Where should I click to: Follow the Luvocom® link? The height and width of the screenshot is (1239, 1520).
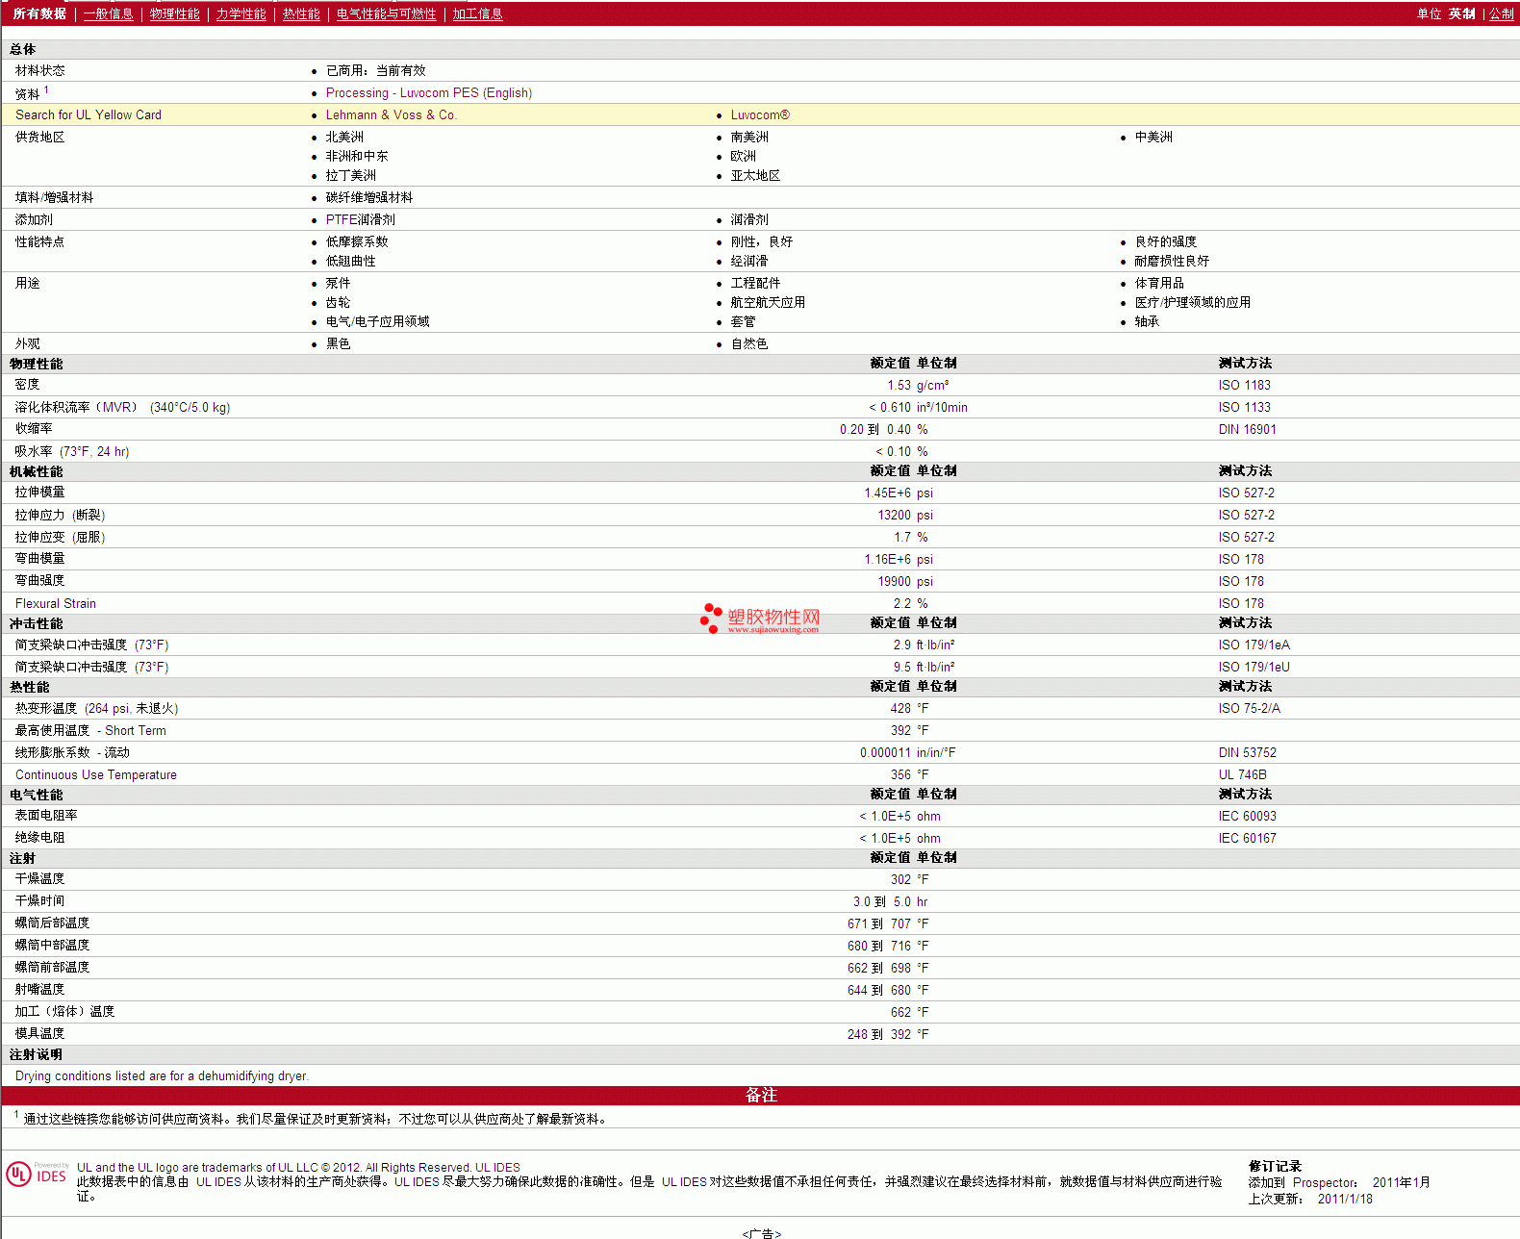click(x=759, y=115)
